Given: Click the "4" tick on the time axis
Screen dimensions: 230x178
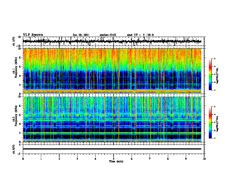Looking at the screenshot, I should [96, 159].
